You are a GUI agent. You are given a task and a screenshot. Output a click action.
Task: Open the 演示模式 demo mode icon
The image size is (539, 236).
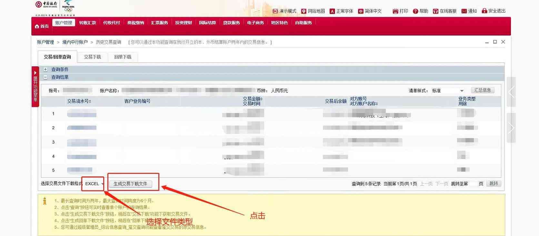[x=275, y=11]
